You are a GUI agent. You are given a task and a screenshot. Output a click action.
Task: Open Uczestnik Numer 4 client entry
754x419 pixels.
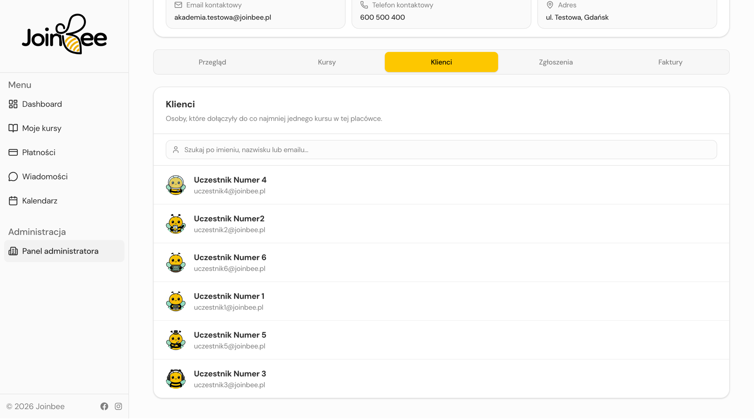pos(441,185)
